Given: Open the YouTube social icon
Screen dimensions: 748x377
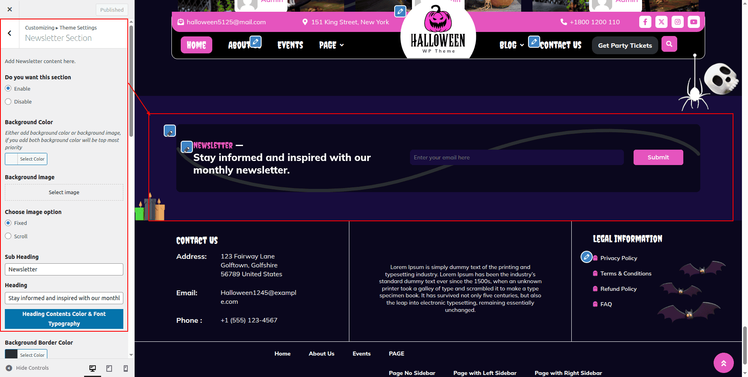Looking at the screenshot, I should (x=693, y=22).
